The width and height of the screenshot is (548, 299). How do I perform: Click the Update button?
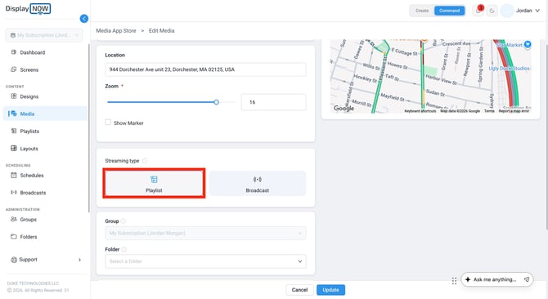[330, 290]
